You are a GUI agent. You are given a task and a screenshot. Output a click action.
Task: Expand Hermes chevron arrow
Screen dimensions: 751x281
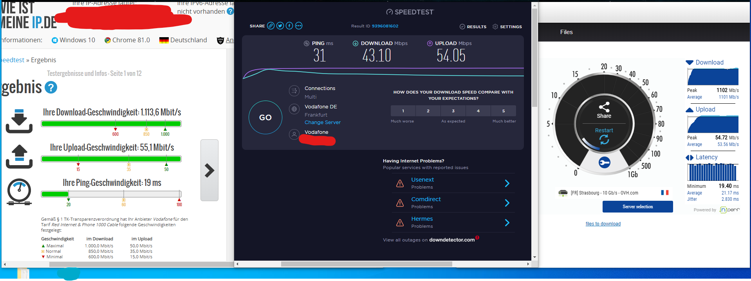point(507,222)
